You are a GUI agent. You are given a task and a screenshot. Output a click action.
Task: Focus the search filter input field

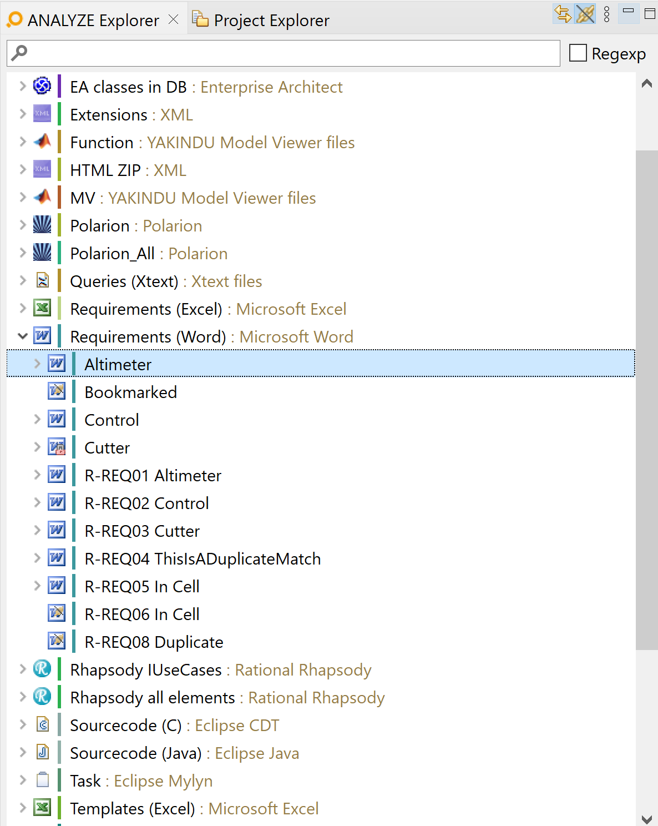[283, 53]
